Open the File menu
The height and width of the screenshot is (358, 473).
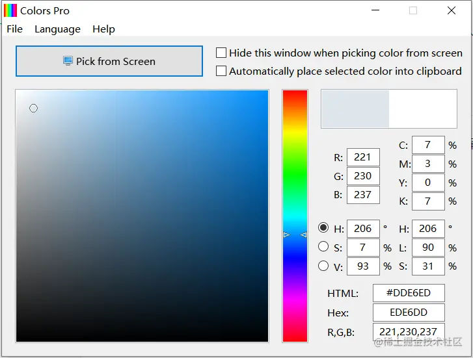click(14, 29)
